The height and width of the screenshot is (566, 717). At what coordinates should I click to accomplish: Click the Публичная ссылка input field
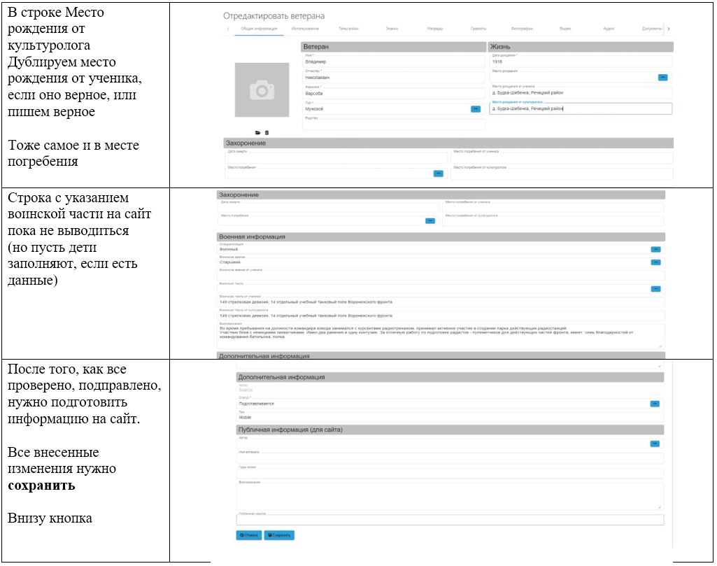[x=450, y=520]
